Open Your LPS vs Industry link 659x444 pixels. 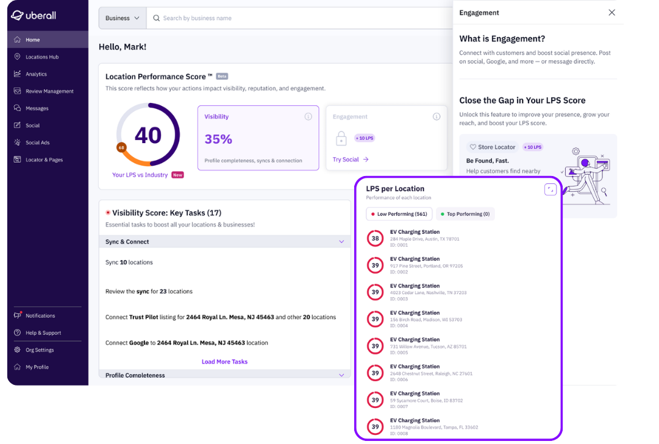[140, 175]
